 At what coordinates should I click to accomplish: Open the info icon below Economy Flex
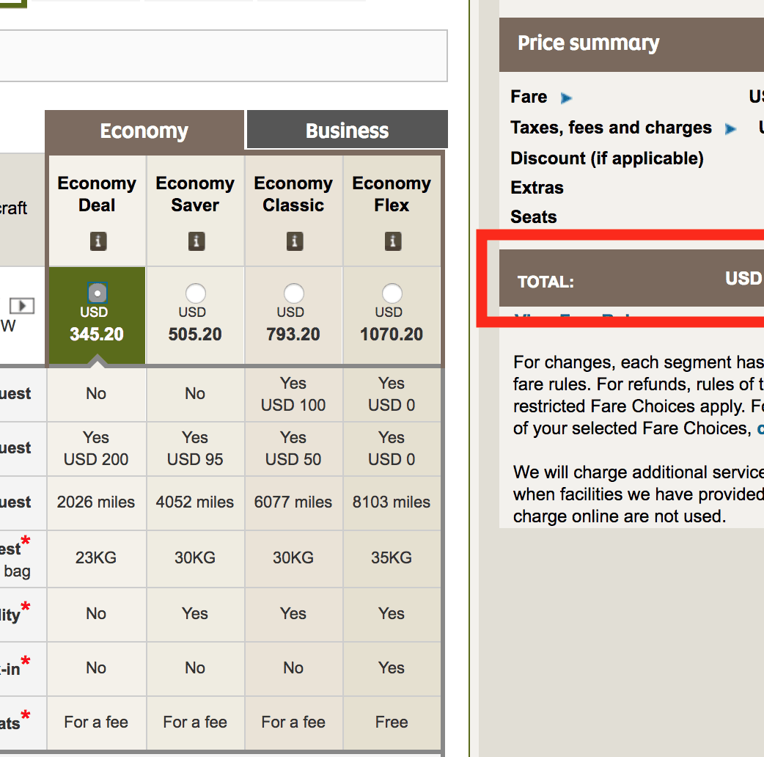coord(392,241)
